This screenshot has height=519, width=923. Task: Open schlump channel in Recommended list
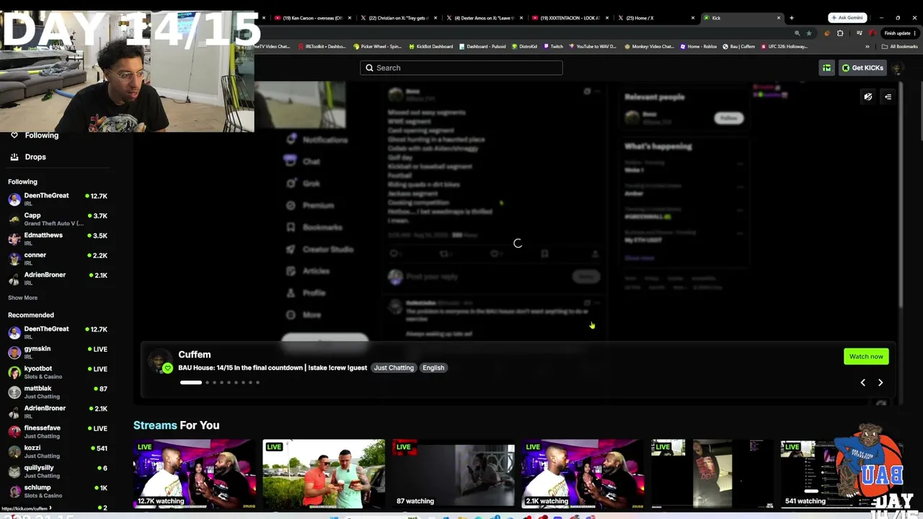pos(58,491)
